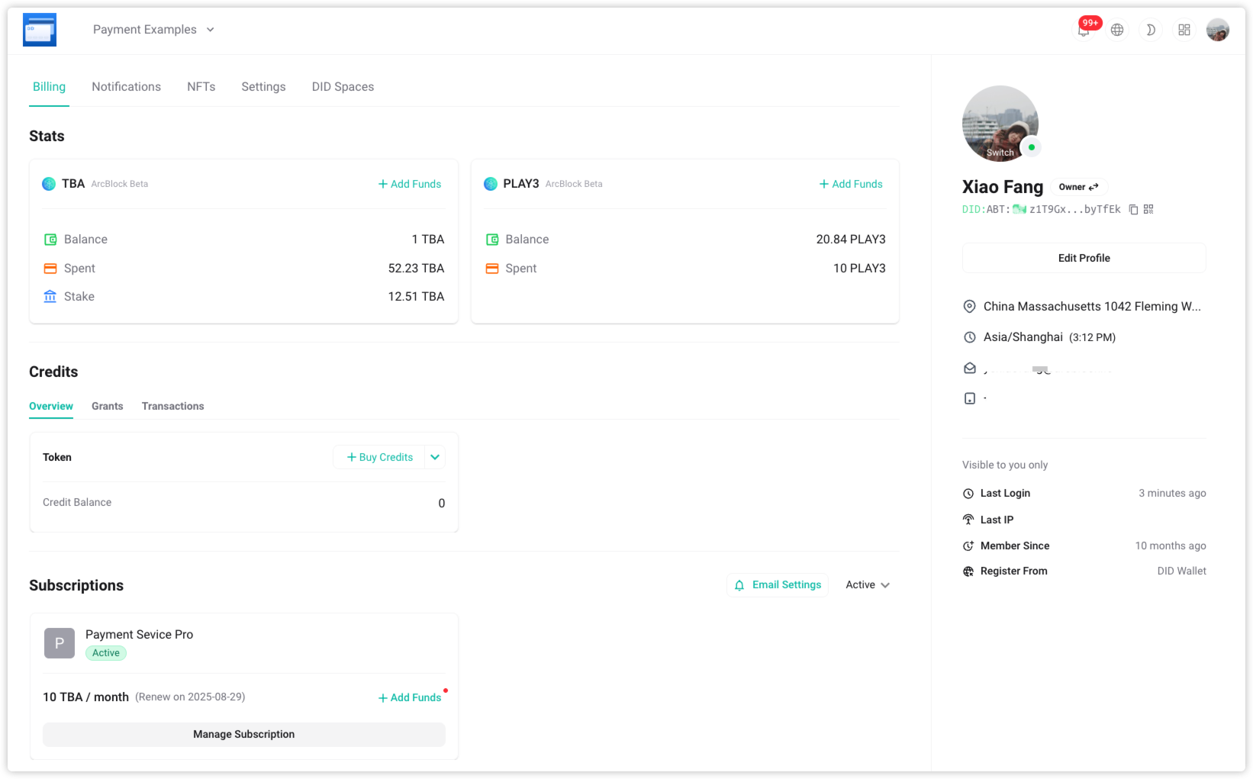Expand the Buy Credits chevron dropdown
Screen dimensions: 1253x779
click(x=435, y=457)
